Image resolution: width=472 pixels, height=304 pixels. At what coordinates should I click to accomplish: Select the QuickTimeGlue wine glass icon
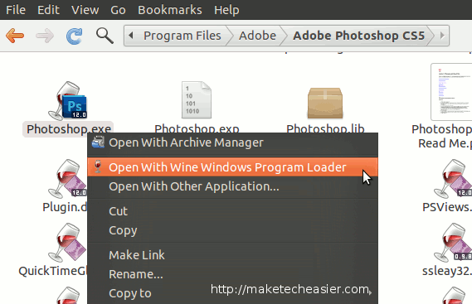[68, 243]
